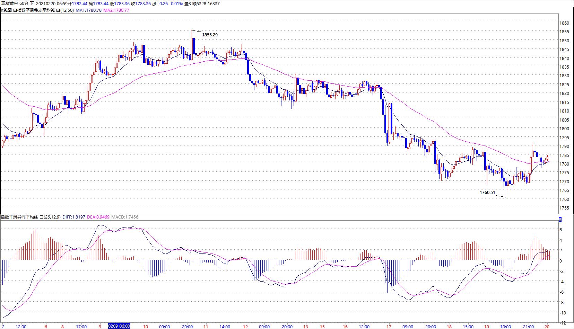Click the 曰 icon before 指数平滑移动平均线

tap(15, 10)
